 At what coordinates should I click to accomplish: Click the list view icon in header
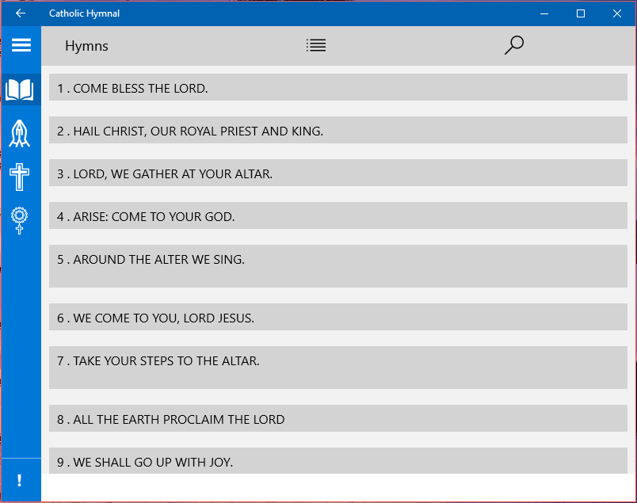316,45
